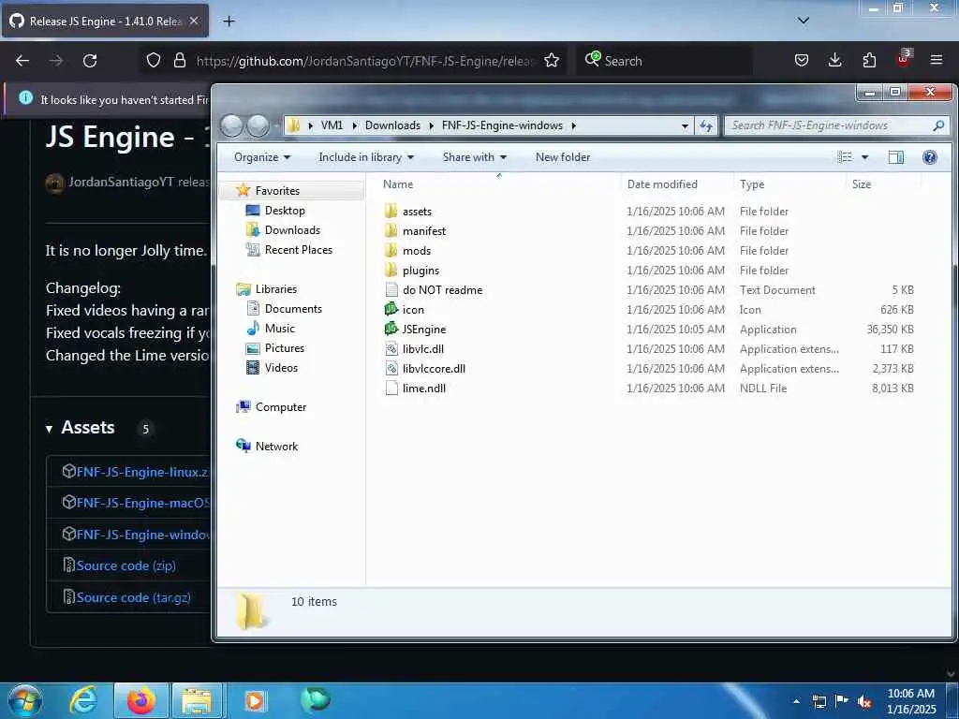Image resolution: width=959 pixels, height=719 pixels.
Task: Click the VM1 breadcrumb in address bar
Action: click(332, 125)
